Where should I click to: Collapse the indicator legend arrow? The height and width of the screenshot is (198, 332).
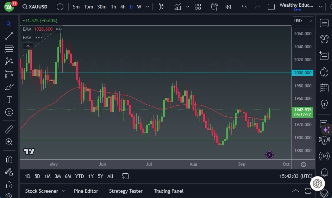(x=28, y=46)
